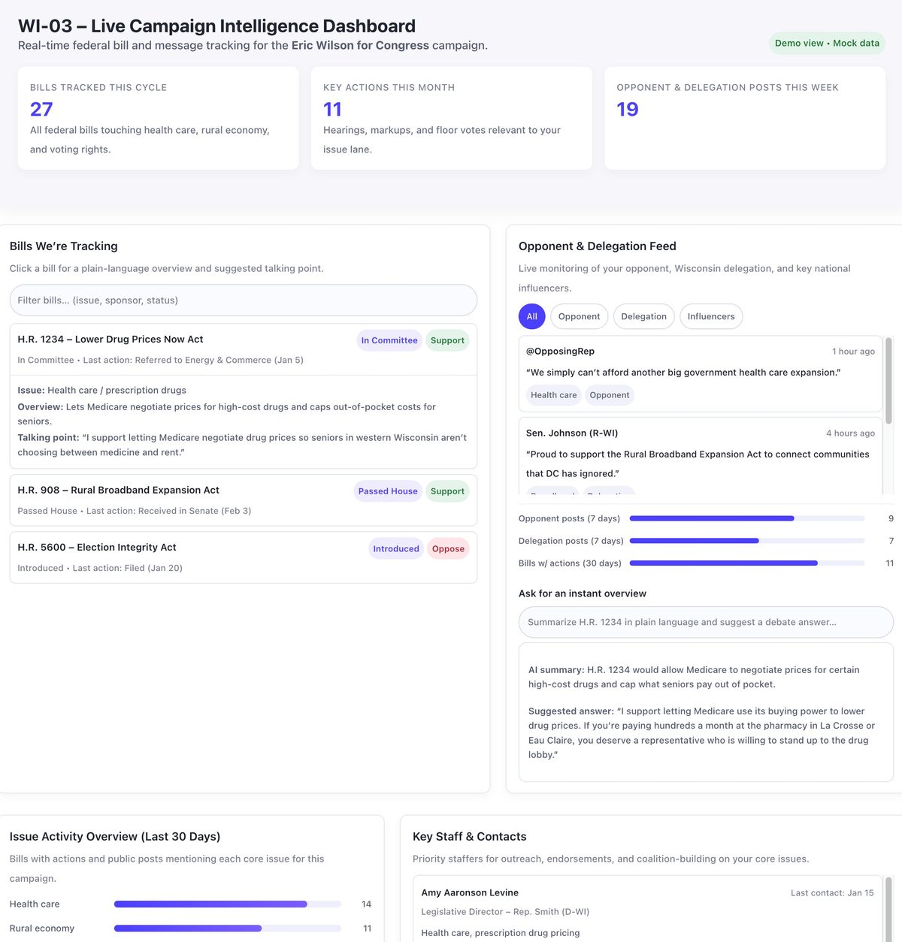Click the Key Staff contacts scrollbar
The image size is (902, 942).
click(888, 909)
